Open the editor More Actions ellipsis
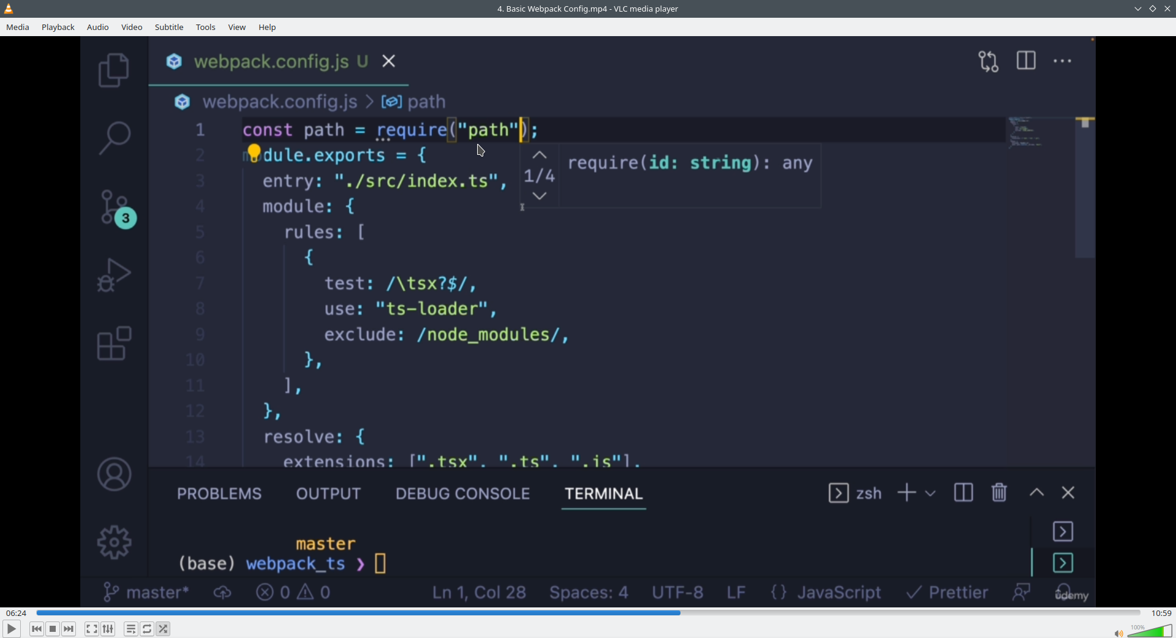The height and width of the screenshot is (638, 1176). [1063, 61]
